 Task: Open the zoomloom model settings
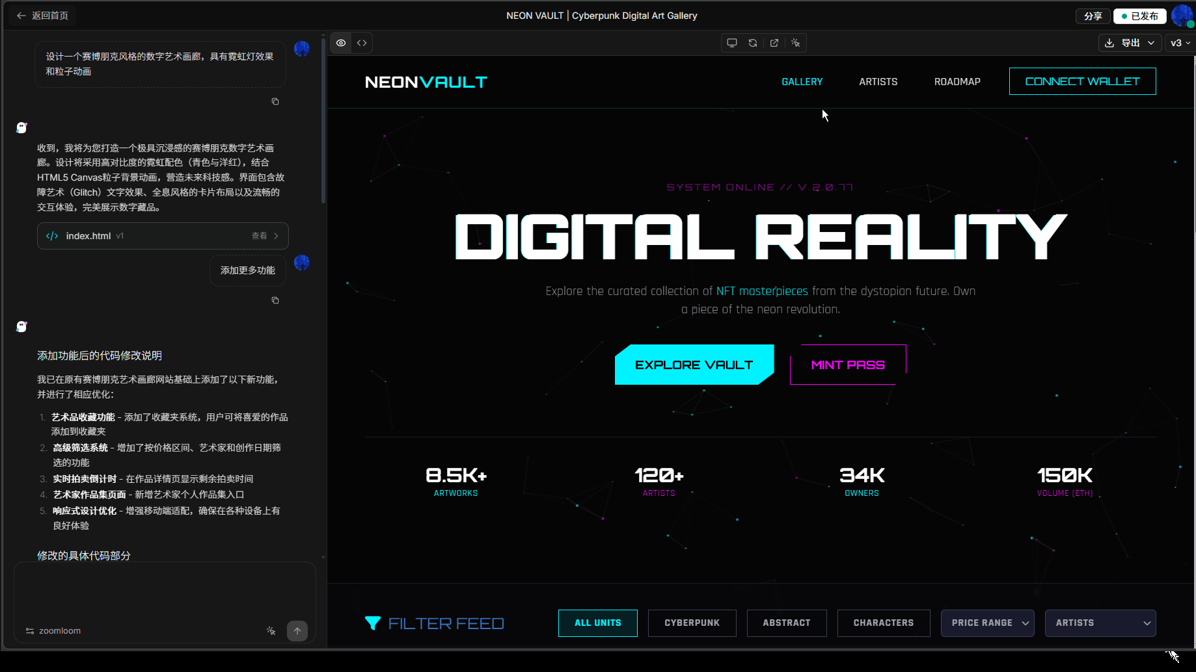[x=53, y=631]
